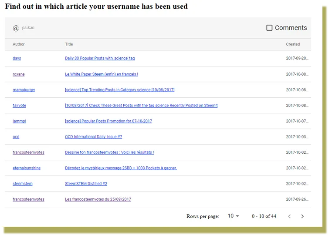332x238 pixels.
Task: Open OCD International Daily: Issue #7
Action: (94, 137)
